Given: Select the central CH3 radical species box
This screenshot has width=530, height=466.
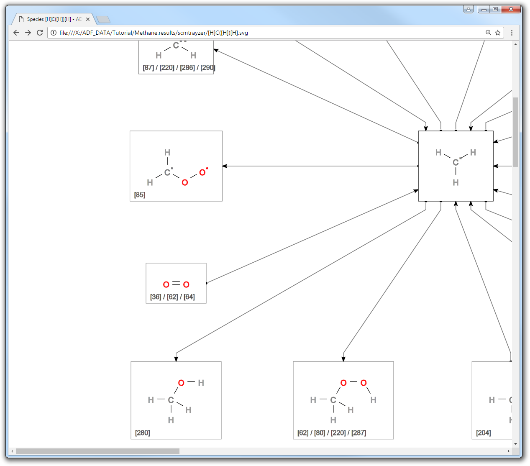Looking at the screenshot, I should [456, 166].
